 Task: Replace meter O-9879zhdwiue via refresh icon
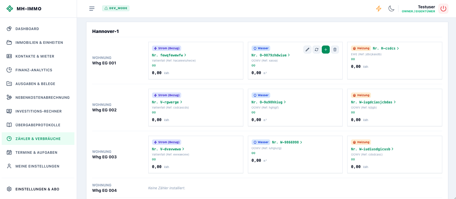[317, 50]
